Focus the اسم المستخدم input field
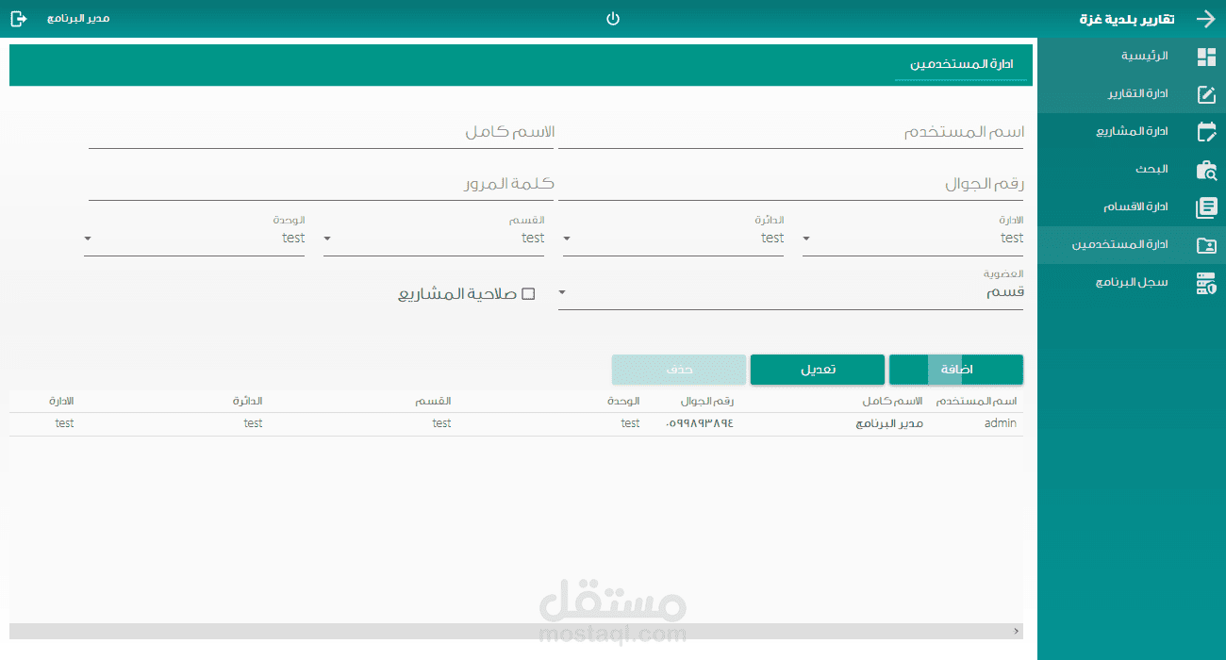This screenshot has height=660, width=1226. click(791, 133)
